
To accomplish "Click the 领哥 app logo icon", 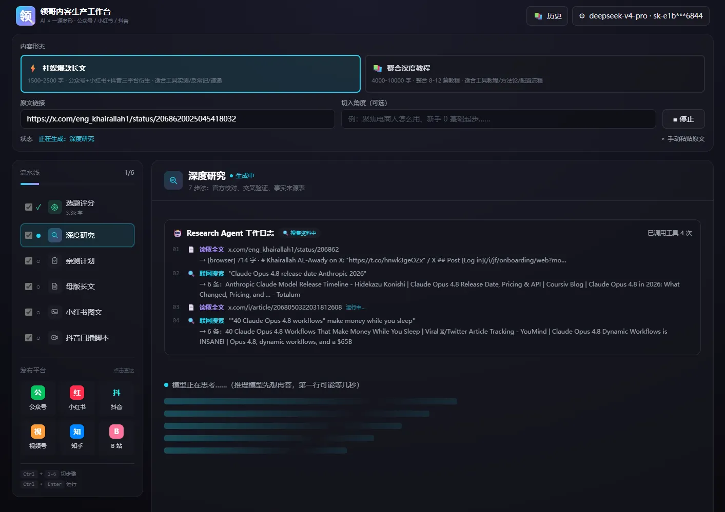I will click(x=26, y=16).
